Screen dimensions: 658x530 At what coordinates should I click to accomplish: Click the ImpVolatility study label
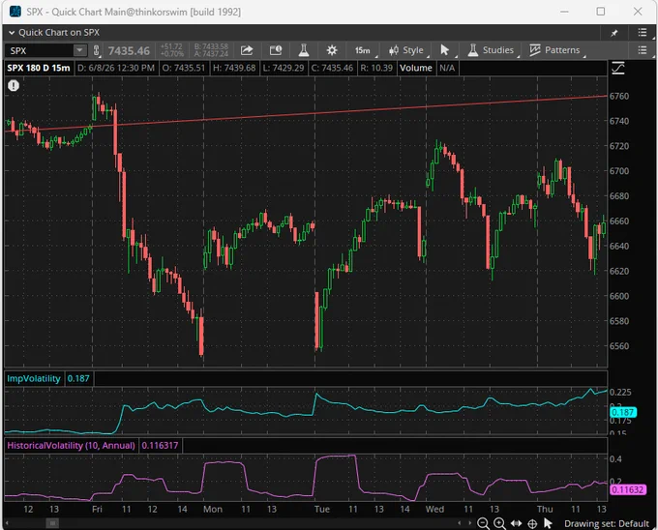34,378
